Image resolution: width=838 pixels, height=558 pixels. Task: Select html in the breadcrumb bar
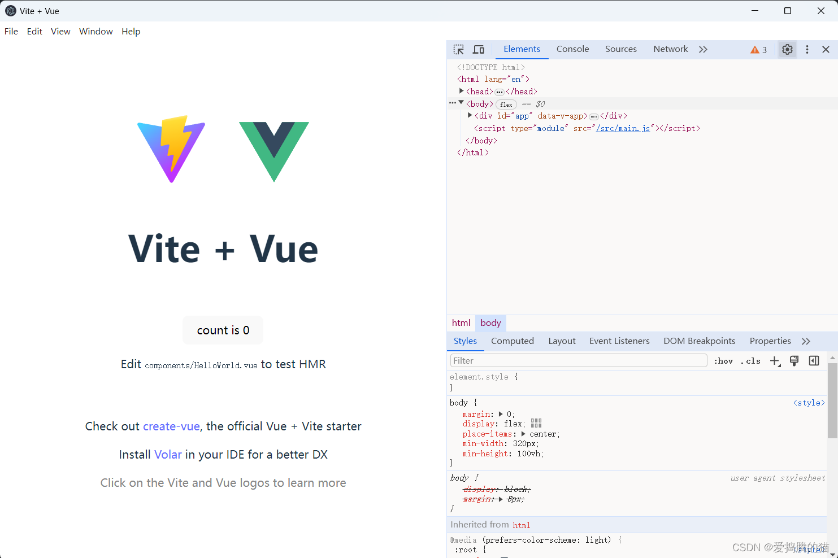coord(461,323)
